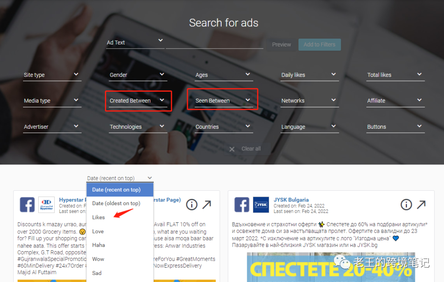Open info icon on JYSK Bulgaria ad

click(x=406, y=204)
